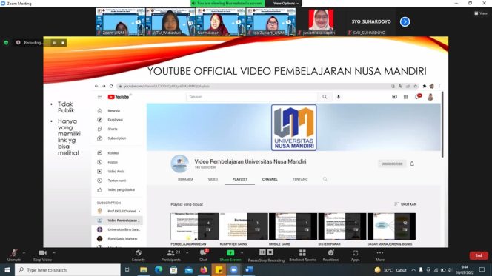
Task: Select SYO_SUHARDOYO participant tile
Action: click(x=370, y=21)
